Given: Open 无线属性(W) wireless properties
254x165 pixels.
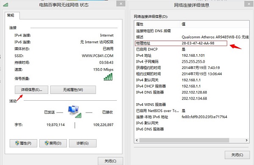Looking at the screenshot, I should pos(73,90).
